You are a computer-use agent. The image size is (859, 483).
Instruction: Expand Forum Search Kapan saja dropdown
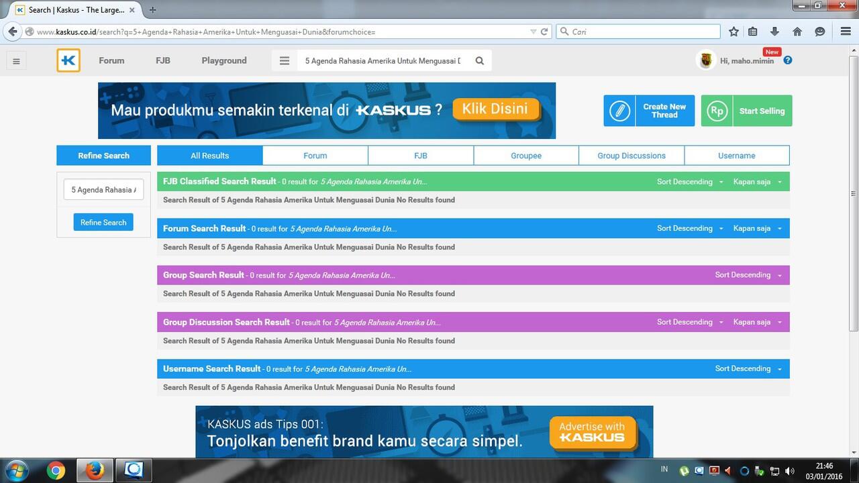click(758, 228)
